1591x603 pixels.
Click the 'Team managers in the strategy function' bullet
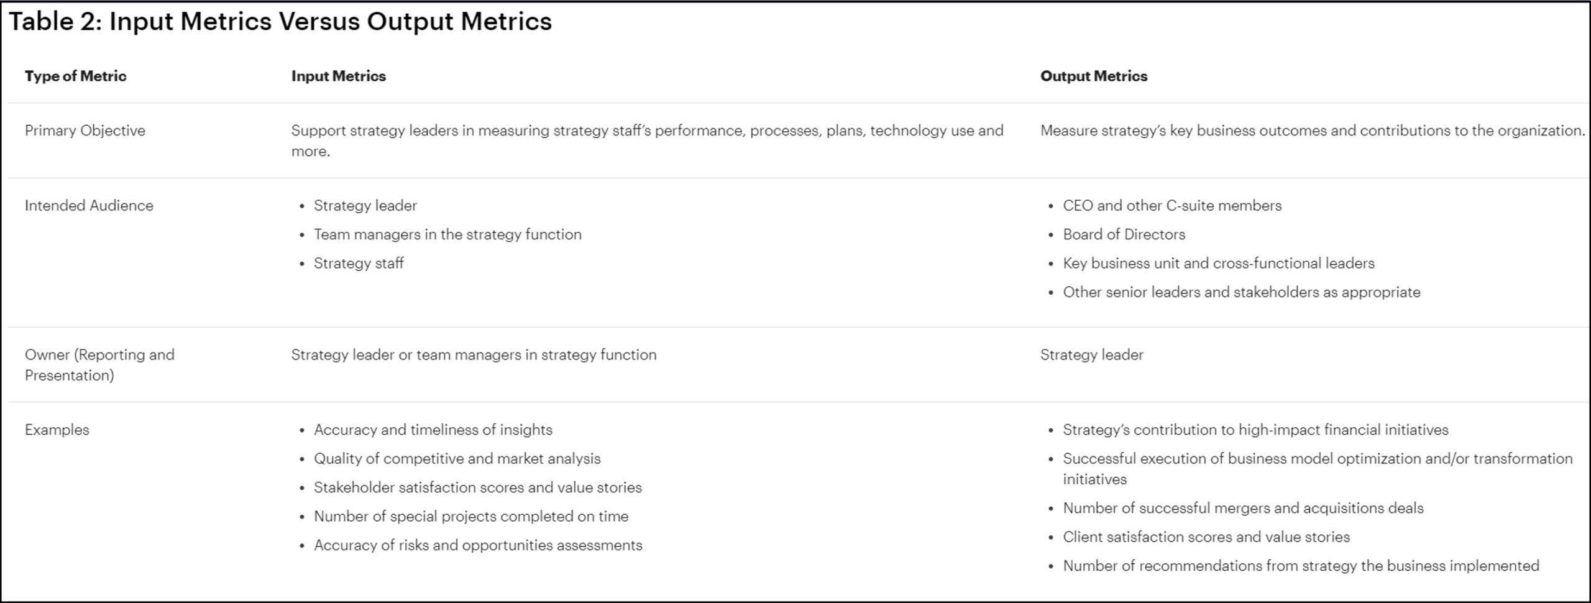tap(447, 234)
